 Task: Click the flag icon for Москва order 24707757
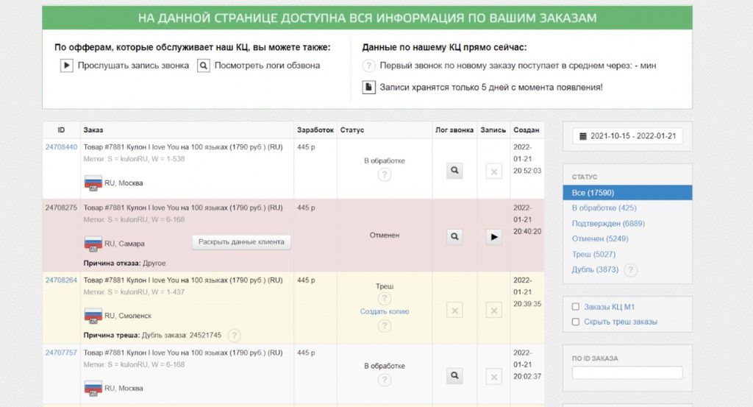(x=93, y=389)
